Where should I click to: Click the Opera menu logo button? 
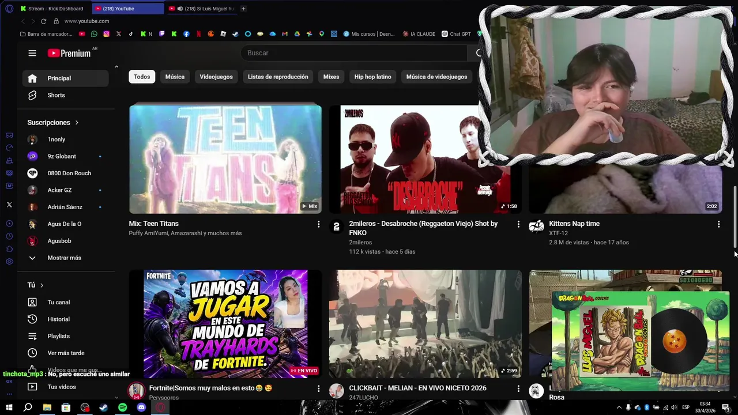coord(9,9)
